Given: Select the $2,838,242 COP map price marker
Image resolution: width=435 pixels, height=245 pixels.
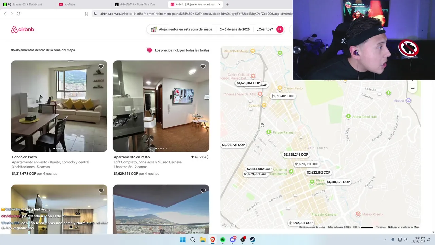Looking at the screenshot, I should click(x=296, y=154).
